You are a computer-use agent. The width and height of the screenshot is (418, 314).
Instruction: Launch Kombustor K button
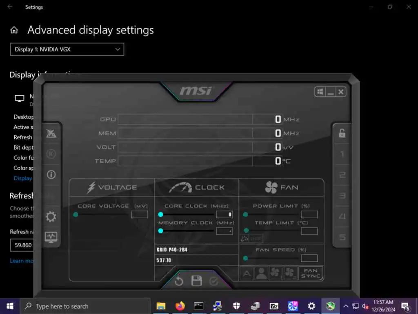(x=51, y=154)
